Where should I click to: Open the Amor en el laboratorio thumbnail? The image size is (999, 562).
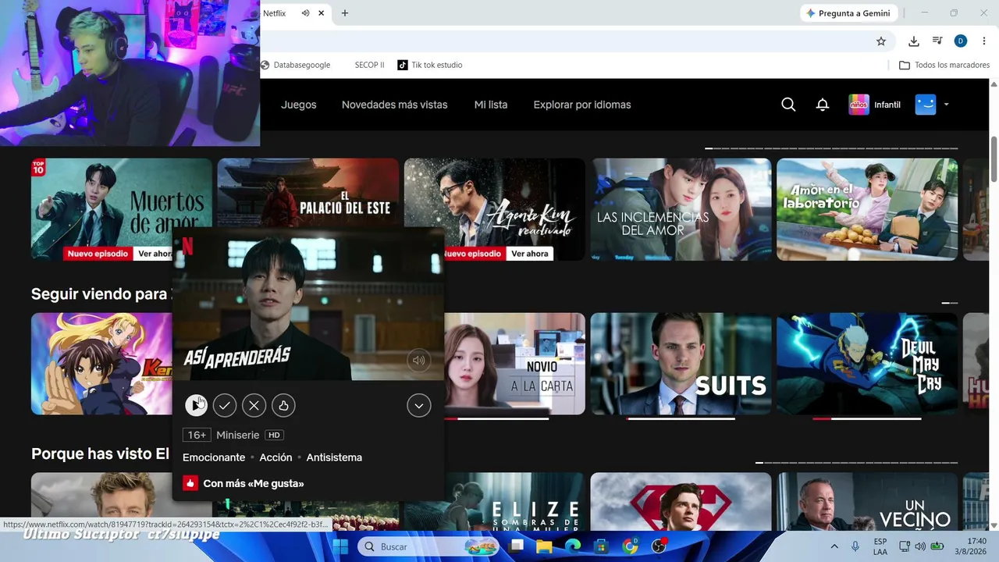coord(867,209)
